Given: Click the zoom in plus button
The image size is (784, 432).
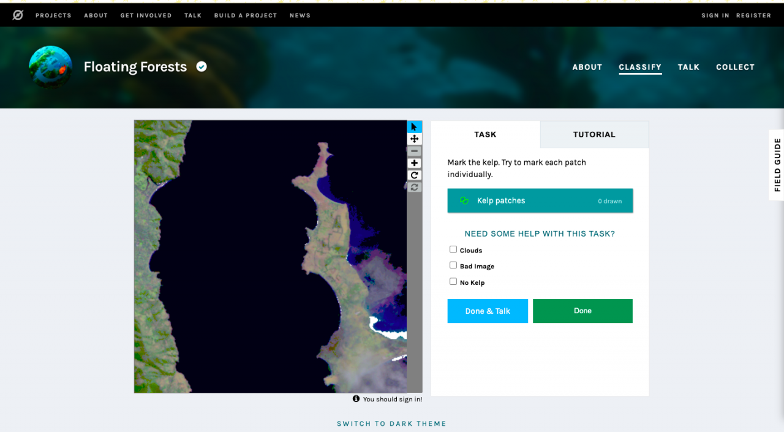Looking at the screenshot, I should 415,163.
